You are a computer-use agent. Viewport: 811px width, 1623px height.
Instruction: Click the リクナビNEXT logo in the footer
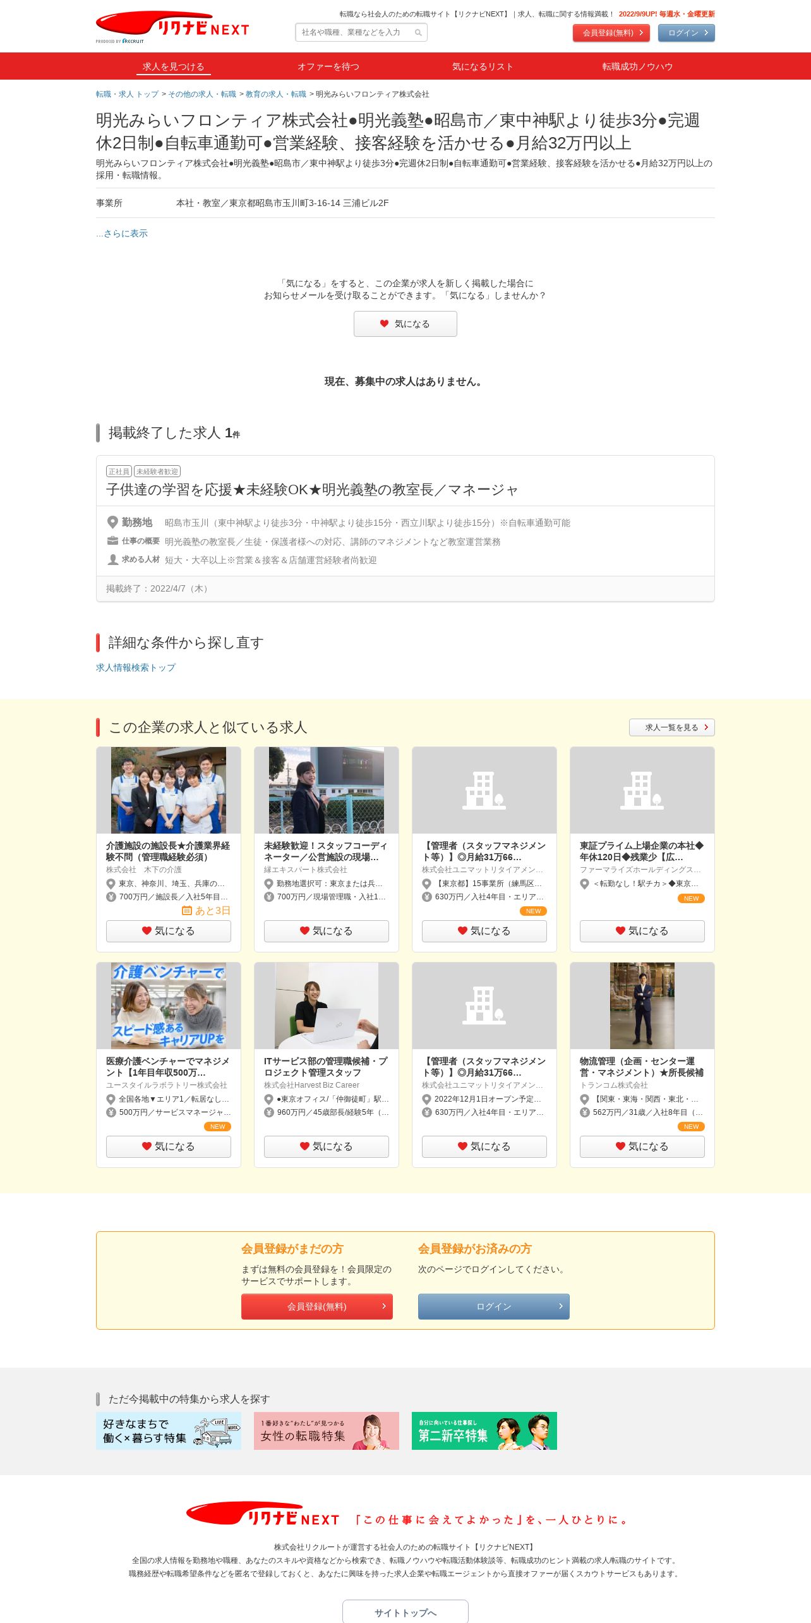point(263,1514)
